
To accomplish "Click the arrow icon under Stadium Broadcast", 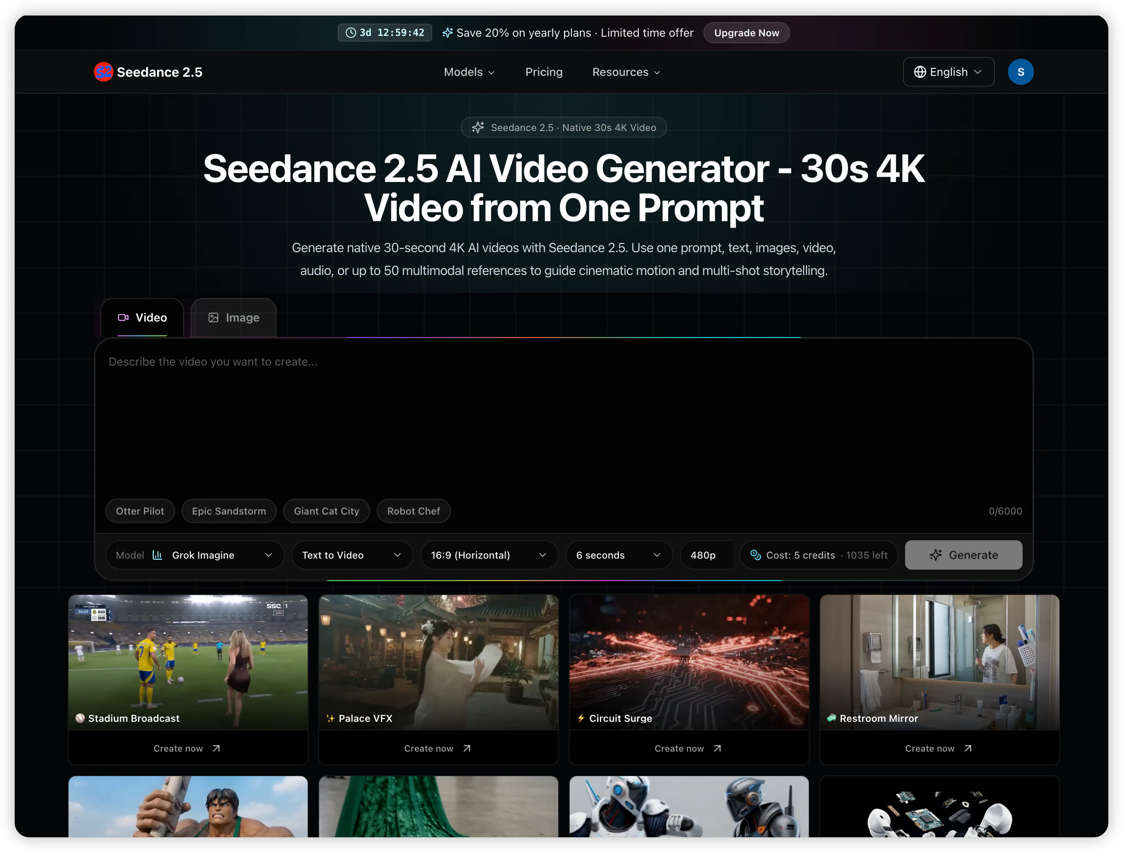I will click(216, 748).
